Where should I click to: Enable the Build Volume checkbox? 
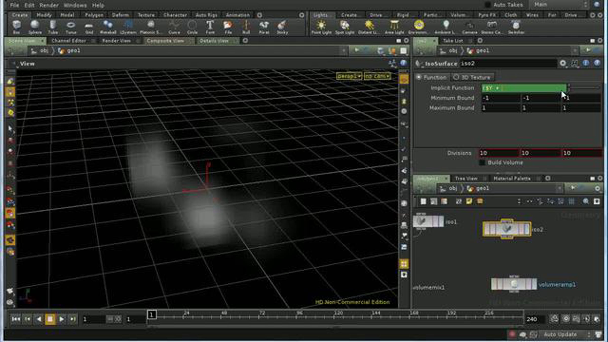tap(482, 163)
